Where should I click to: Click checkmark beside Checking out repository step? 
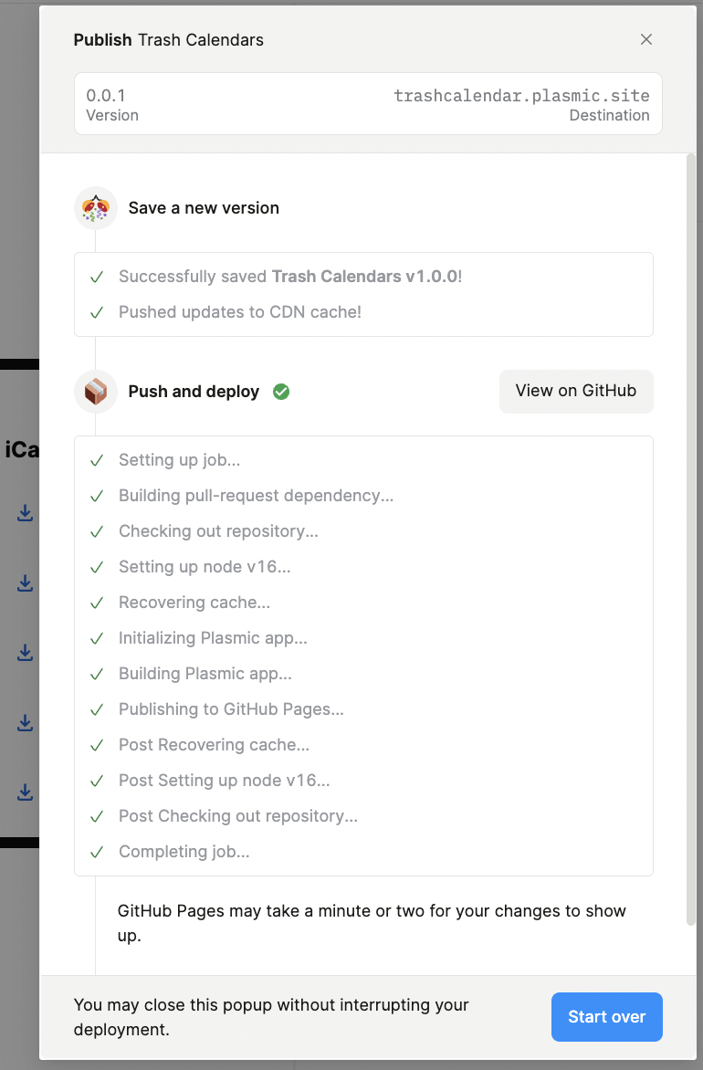(97, 531)
